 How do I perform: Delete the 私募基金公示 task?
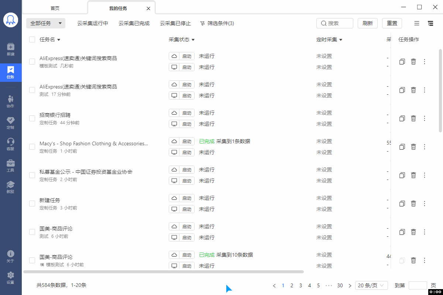pyautogui.click(x=413, y=175)
